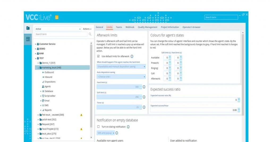Click the Reports chart icon
This screenshot has height=142, width=272.
(x=43, y=110)
